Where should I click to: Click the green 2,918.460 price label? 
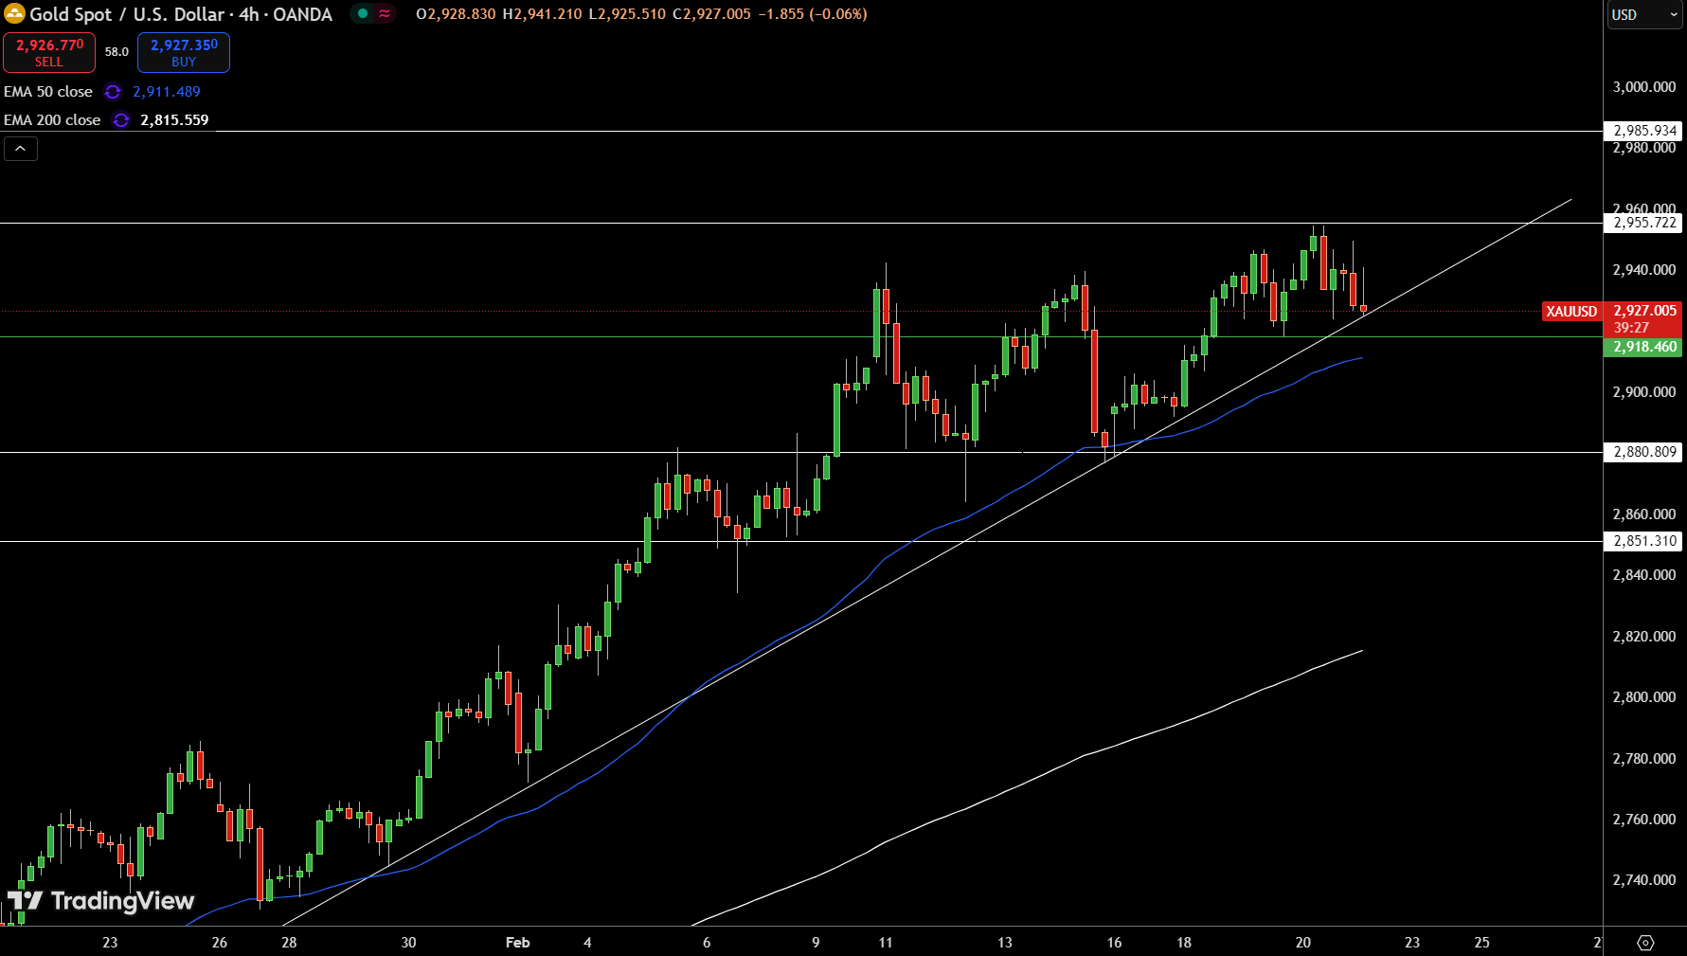pyautogui.click(x=1644, y=347)
